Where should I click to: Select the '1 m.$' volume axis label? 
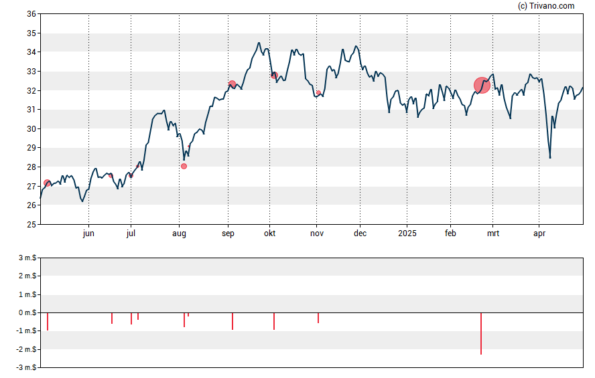click(x=27, y=294)
